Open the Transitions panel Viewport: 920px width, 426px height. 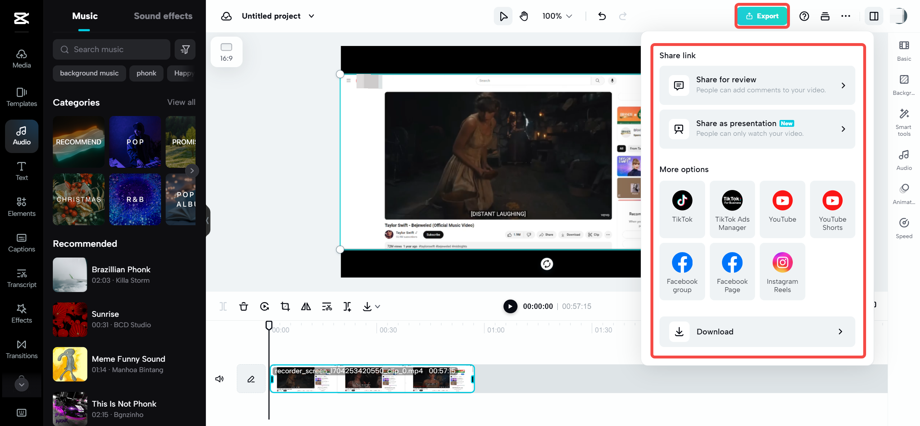21,348
